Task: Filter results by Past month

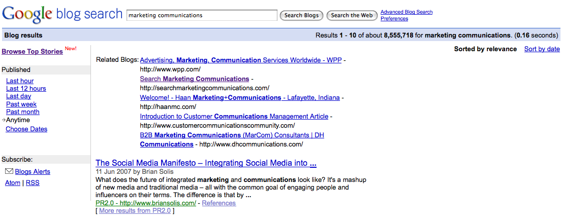Action: pos(23,111)
